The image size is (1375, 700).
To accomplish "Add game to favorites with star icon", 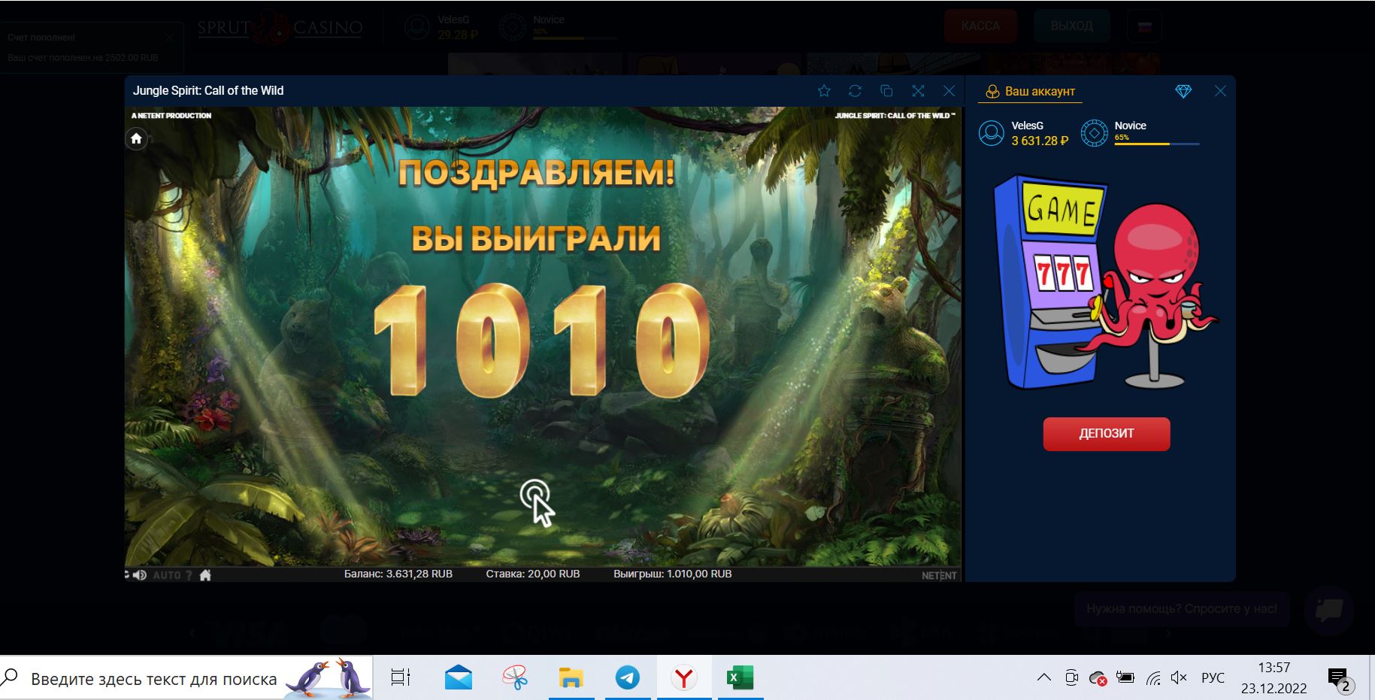I will tap(824, 91).
